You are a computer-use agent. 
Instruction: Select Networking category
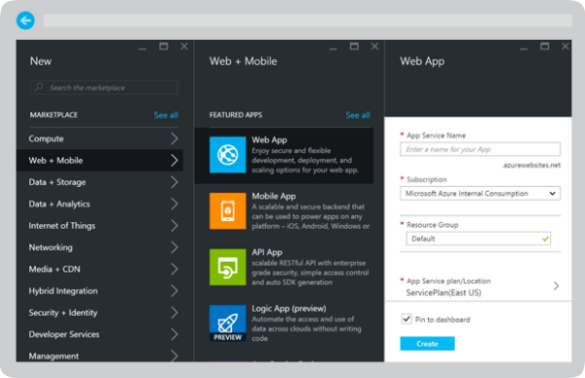[x=99, y=247]
